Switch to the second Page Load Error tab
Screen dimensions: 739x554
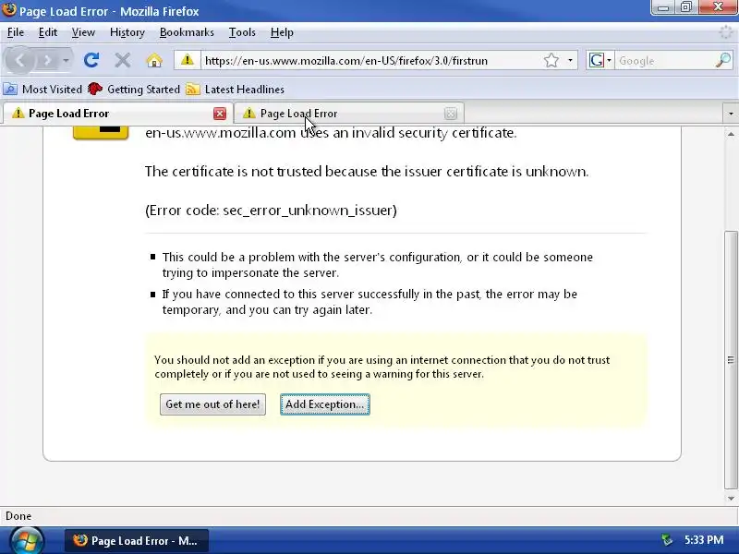349,114
